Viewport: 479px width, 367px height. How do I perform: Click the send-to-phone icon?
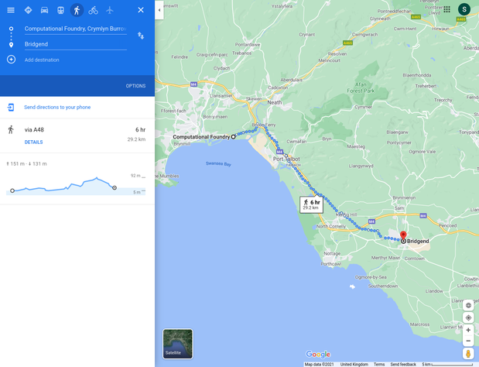coord(11,108)
